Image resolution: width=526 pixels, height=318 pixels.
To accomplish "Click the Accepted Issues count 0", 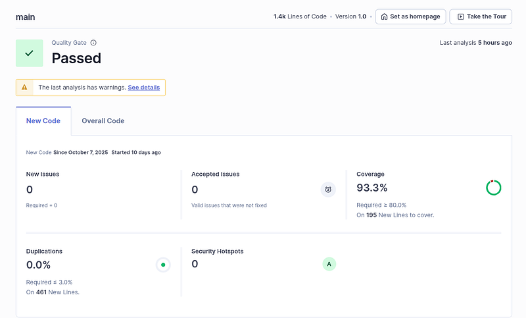I will (195, 190).
